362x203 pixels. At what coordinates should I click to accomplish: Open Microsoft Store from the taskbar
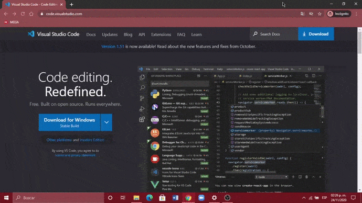pos(162,198)
